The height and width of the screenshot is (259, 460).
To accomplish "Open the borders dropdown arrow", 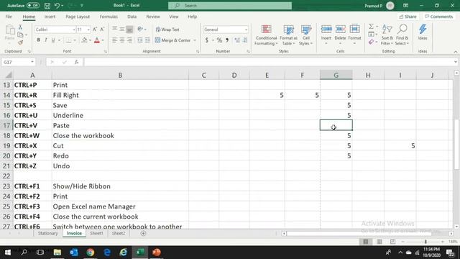I will [x=75, y=40].
